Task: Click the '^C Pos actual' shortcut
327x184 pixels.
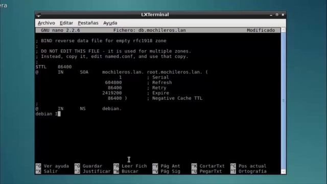Action: pos(248,166)
